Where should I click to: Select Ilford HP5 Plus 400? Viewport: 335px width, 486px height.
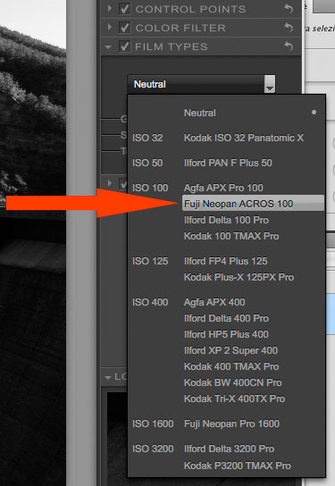(x=226, y=334)
